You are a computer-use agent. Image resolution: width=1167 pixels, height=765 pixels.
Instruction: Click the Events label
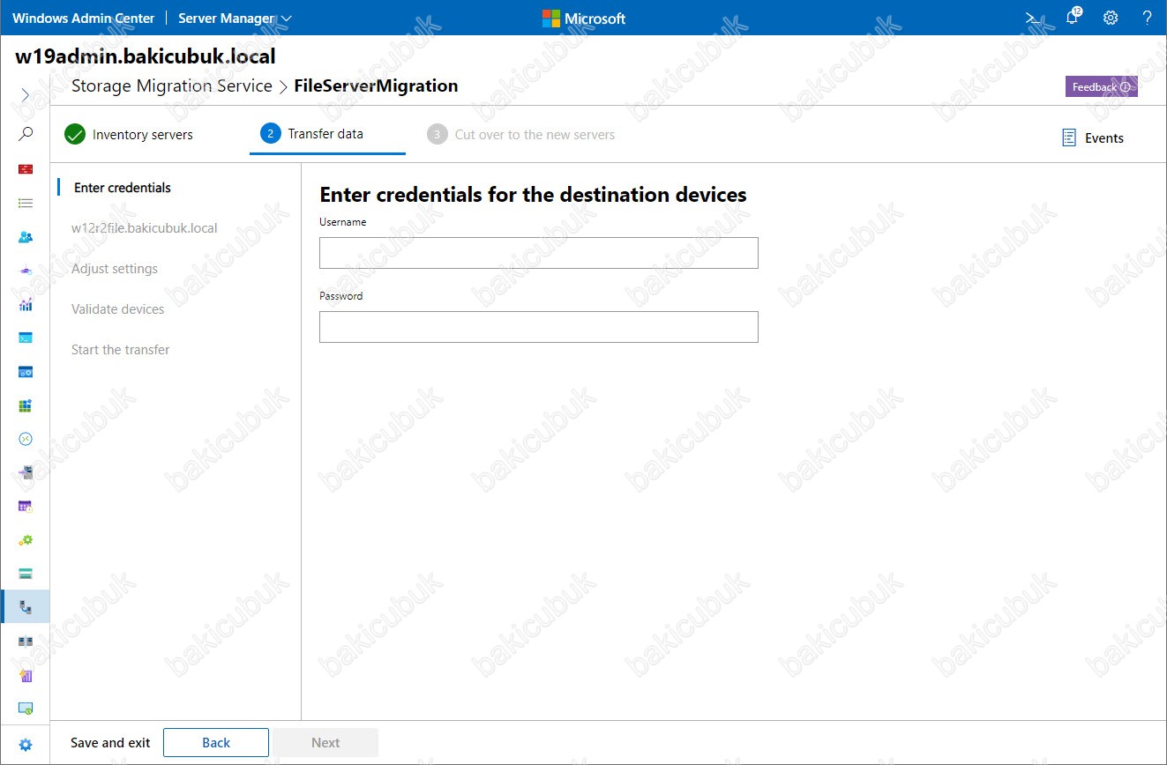coord(1104,138)
